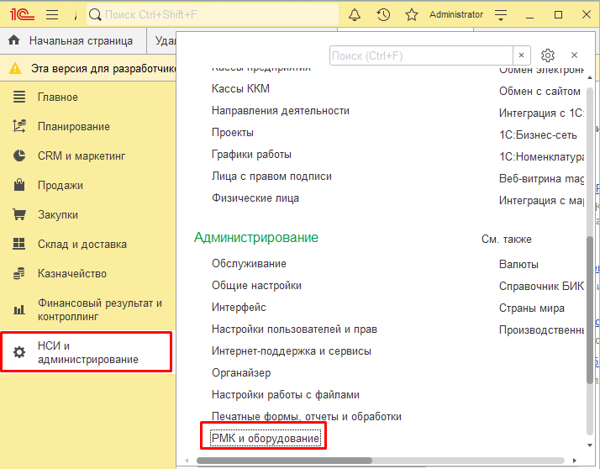Open the Начальная страница tab
This screenshot has width=600, height=469.
coord(73,40)
